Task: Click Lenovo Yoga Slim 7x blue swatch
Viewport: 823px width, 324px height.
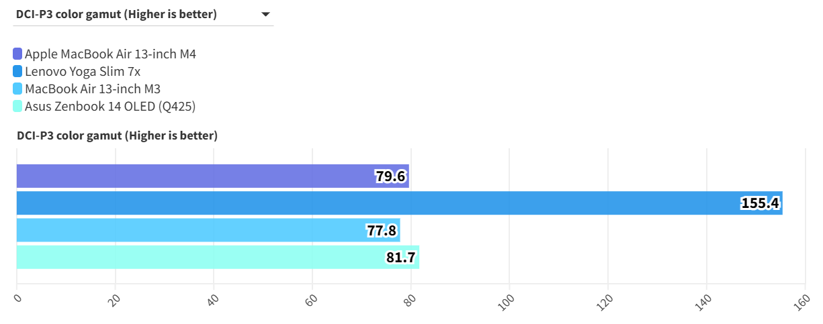Action: (17, 71)
